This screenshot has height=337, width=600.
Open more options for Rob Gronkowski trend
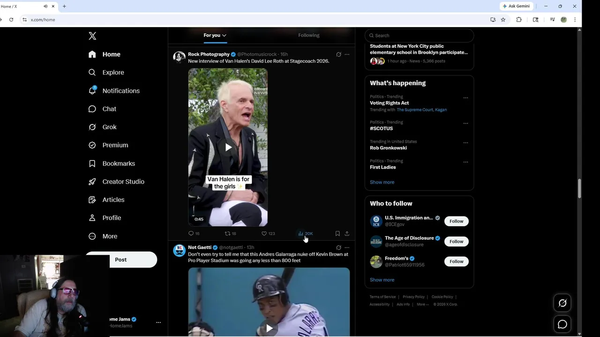click(x=465, y=143)
